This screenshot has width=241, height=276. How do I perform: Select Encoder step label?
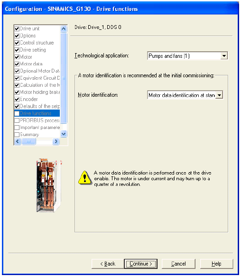(x=28, y=99)
